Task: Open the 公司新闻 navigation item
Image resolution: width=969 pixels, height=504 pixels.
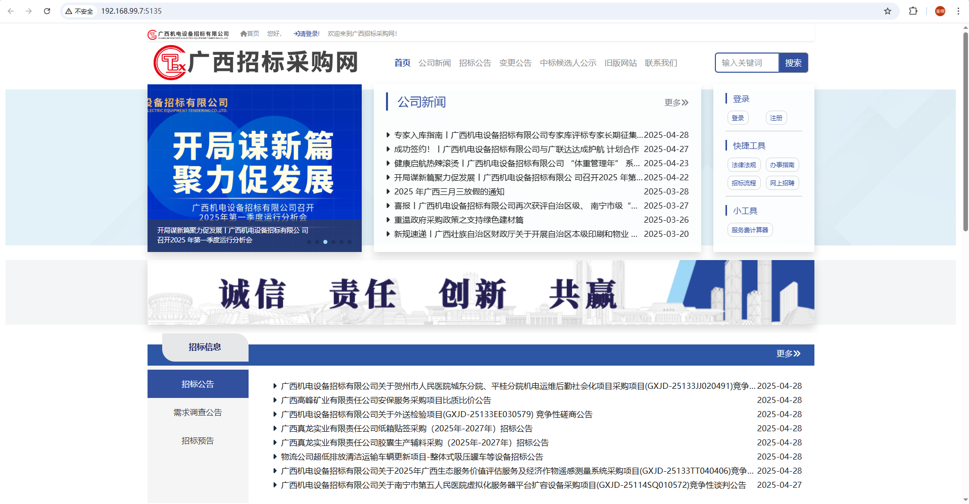Action: click(x=434, y=63)
